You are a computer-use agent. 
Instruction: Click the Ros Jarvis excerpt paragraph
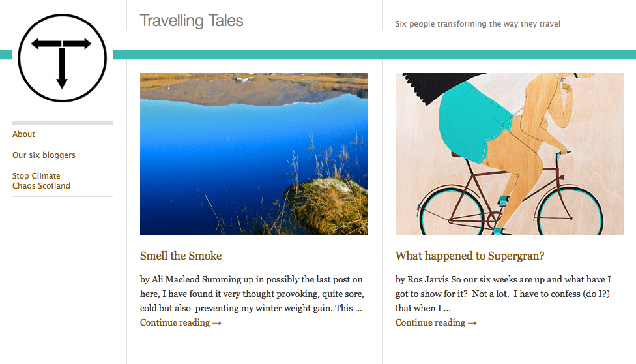(503, 294)
